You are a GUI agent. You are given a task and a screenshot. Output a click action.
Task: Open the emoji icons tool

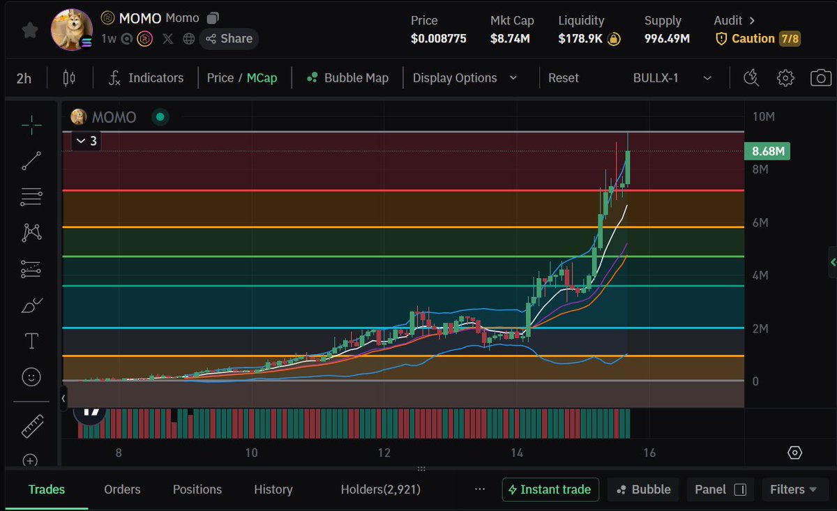(x=31, y=377)
